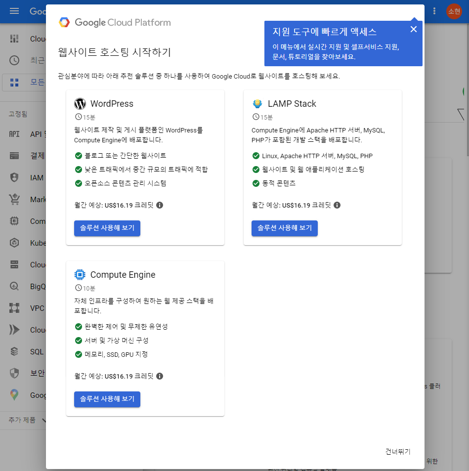Open the SQL stacked layers icon
The width and height of the screenshot is (469, 471).
(14, 351)
